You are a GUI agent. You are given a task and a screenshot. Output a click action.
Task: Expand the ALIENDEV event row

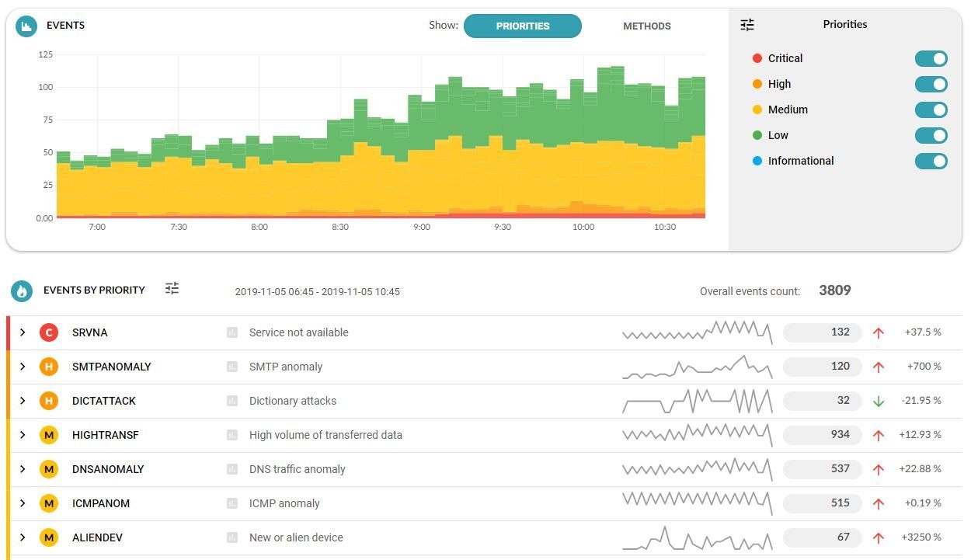coord(23,537)
